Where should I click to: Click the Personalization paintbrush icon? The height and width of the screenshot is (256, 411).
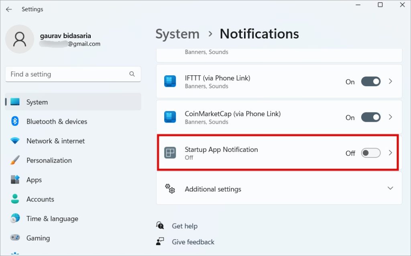[x=15, y=160]
